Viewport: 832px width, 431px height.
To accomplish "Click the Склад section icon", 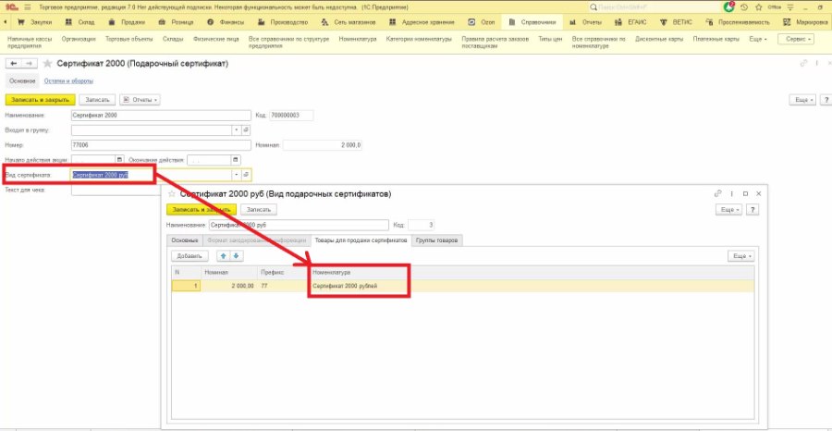I will click(x=68, y=22).
